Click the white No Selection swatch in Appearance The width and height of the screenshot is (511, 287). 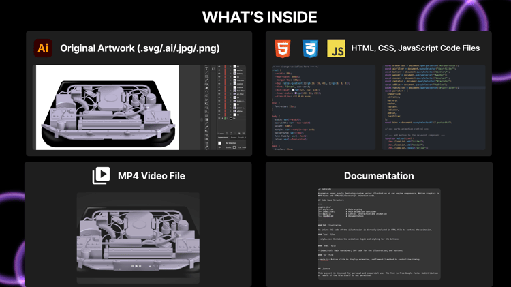point(219,143)
